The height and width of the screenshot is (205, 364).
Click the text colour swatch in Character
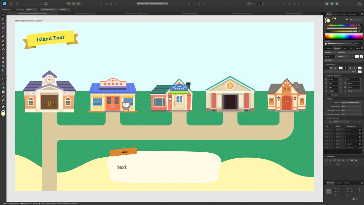tap(357, 57)
